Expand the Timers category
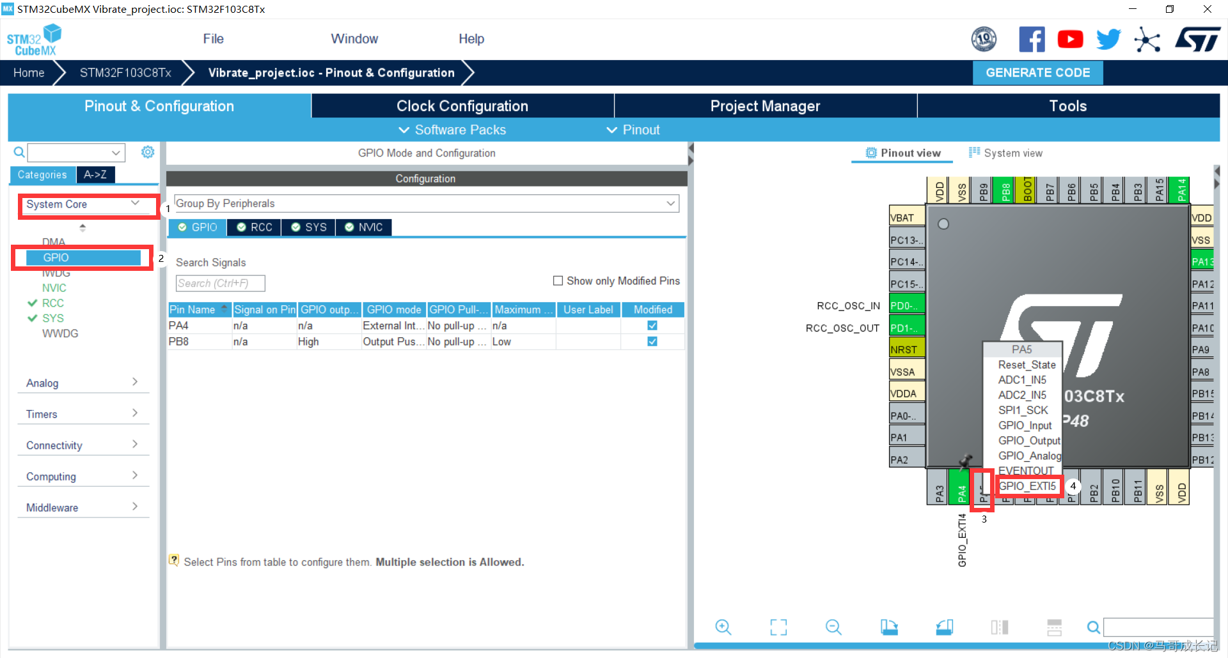The height and width of the screenshot is (658, 1228). pyautogui.click(x=83, y=414)
